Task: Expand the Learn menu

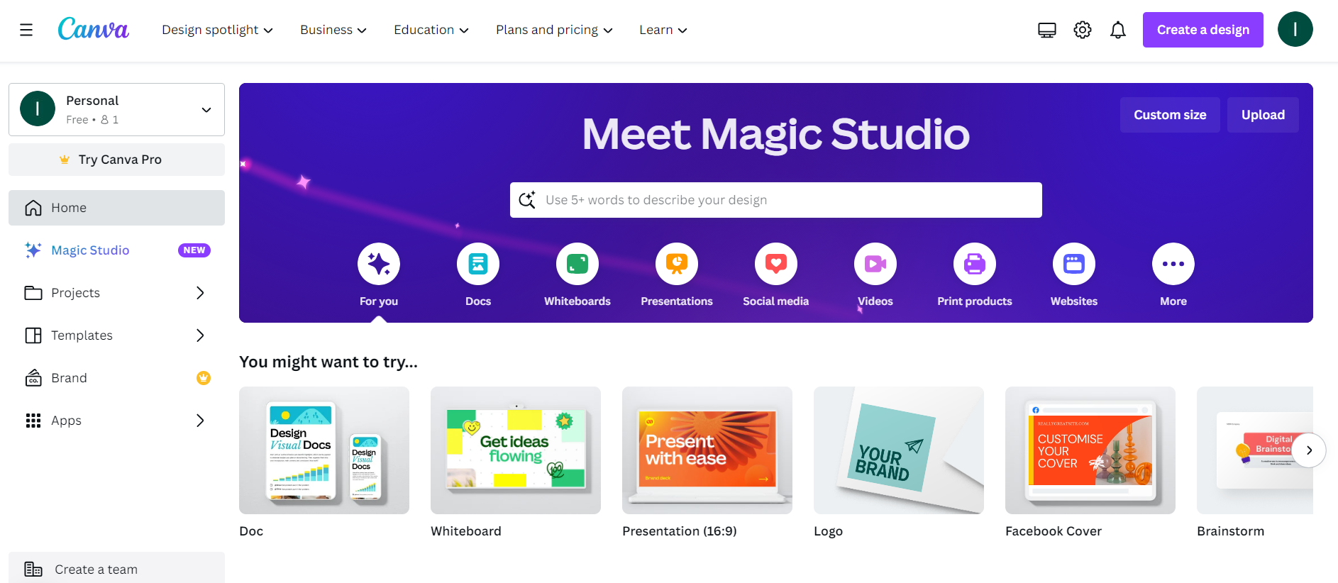Action: [x=663, y=30]
